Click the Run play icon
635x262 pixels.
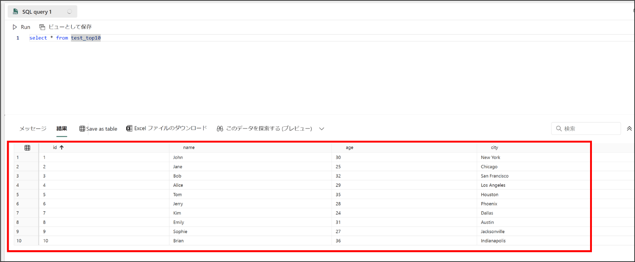point(15,27)
